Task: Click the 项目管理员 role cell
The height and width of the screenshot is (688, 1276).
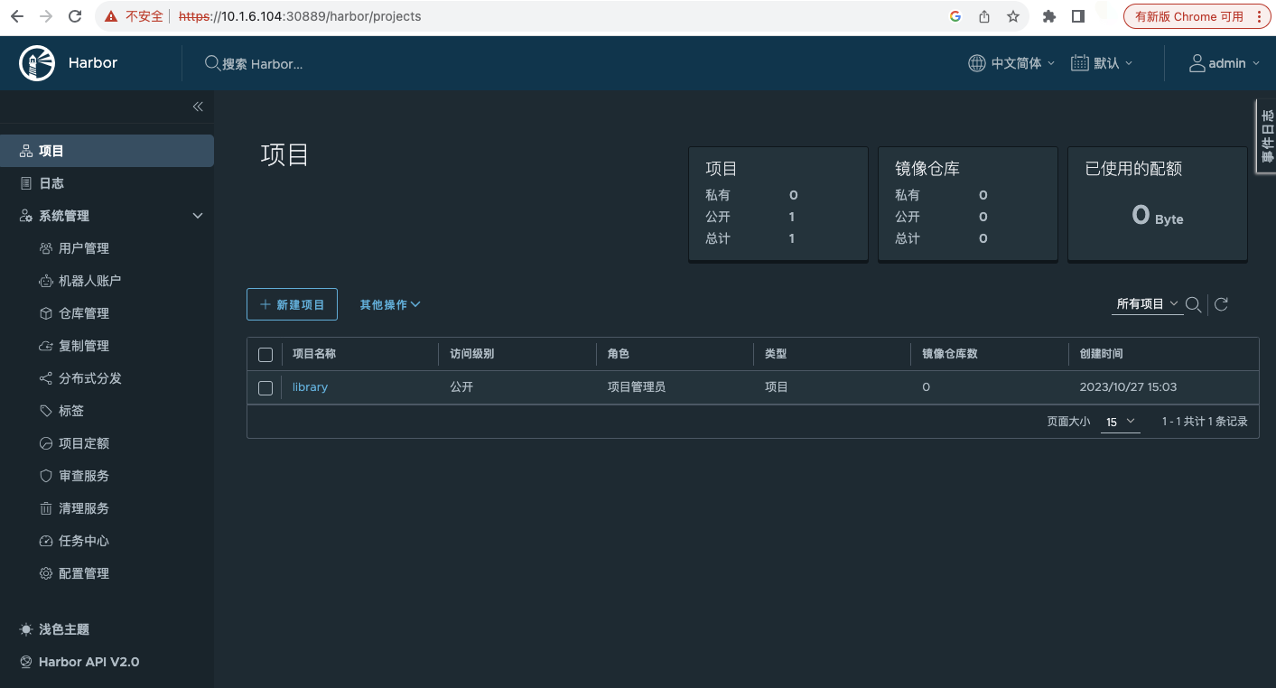Action: [637, 387]
